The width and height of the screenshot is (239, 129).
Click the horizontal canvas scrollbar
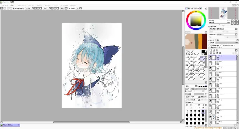[x=91, y=122]
